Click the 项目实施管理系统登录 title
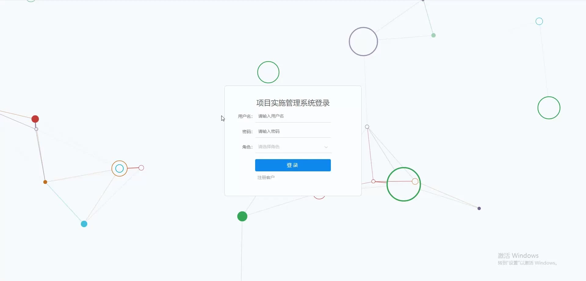Viewport: 586px width, 281px height. click(x=293, y=103)
